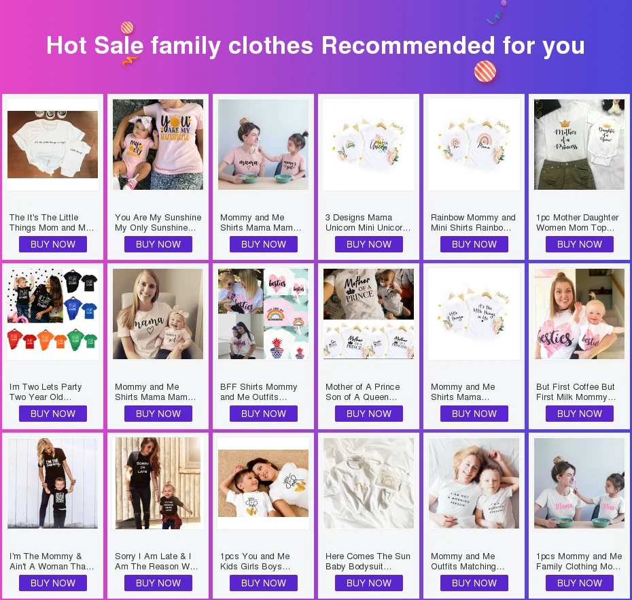Buy the 3 Designs Mama Unicorn shirt now
Viewport: 632px width, 600px height.
pos(369,244)
